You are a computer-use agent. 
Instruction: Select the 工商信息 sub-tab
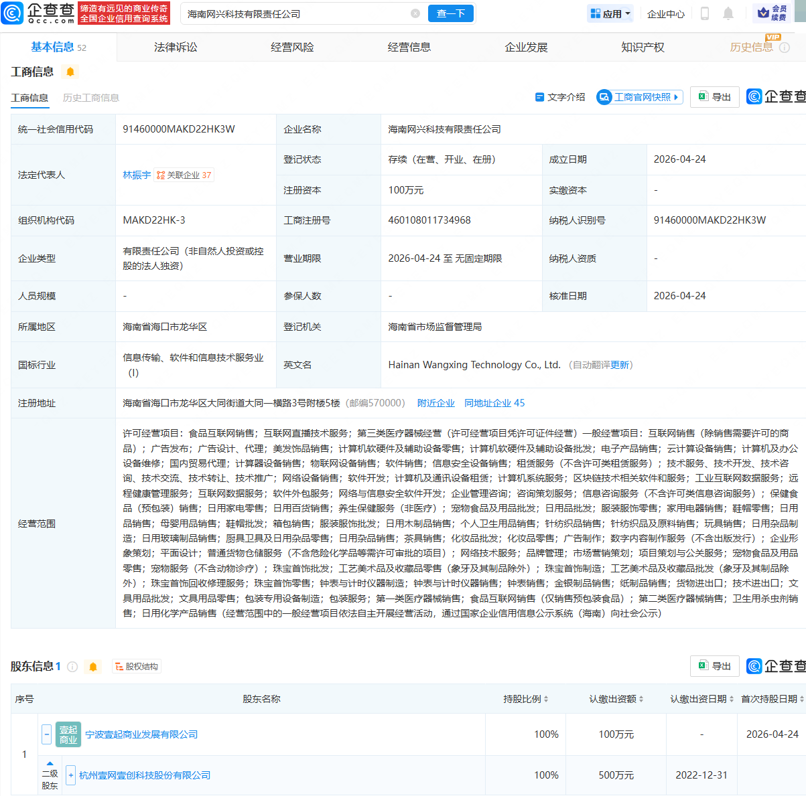[29, 98]
